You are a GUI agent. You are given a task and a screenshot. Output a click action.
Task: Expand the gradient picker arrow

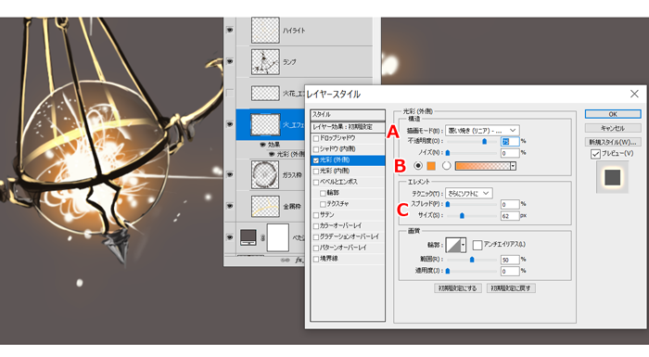513,166
